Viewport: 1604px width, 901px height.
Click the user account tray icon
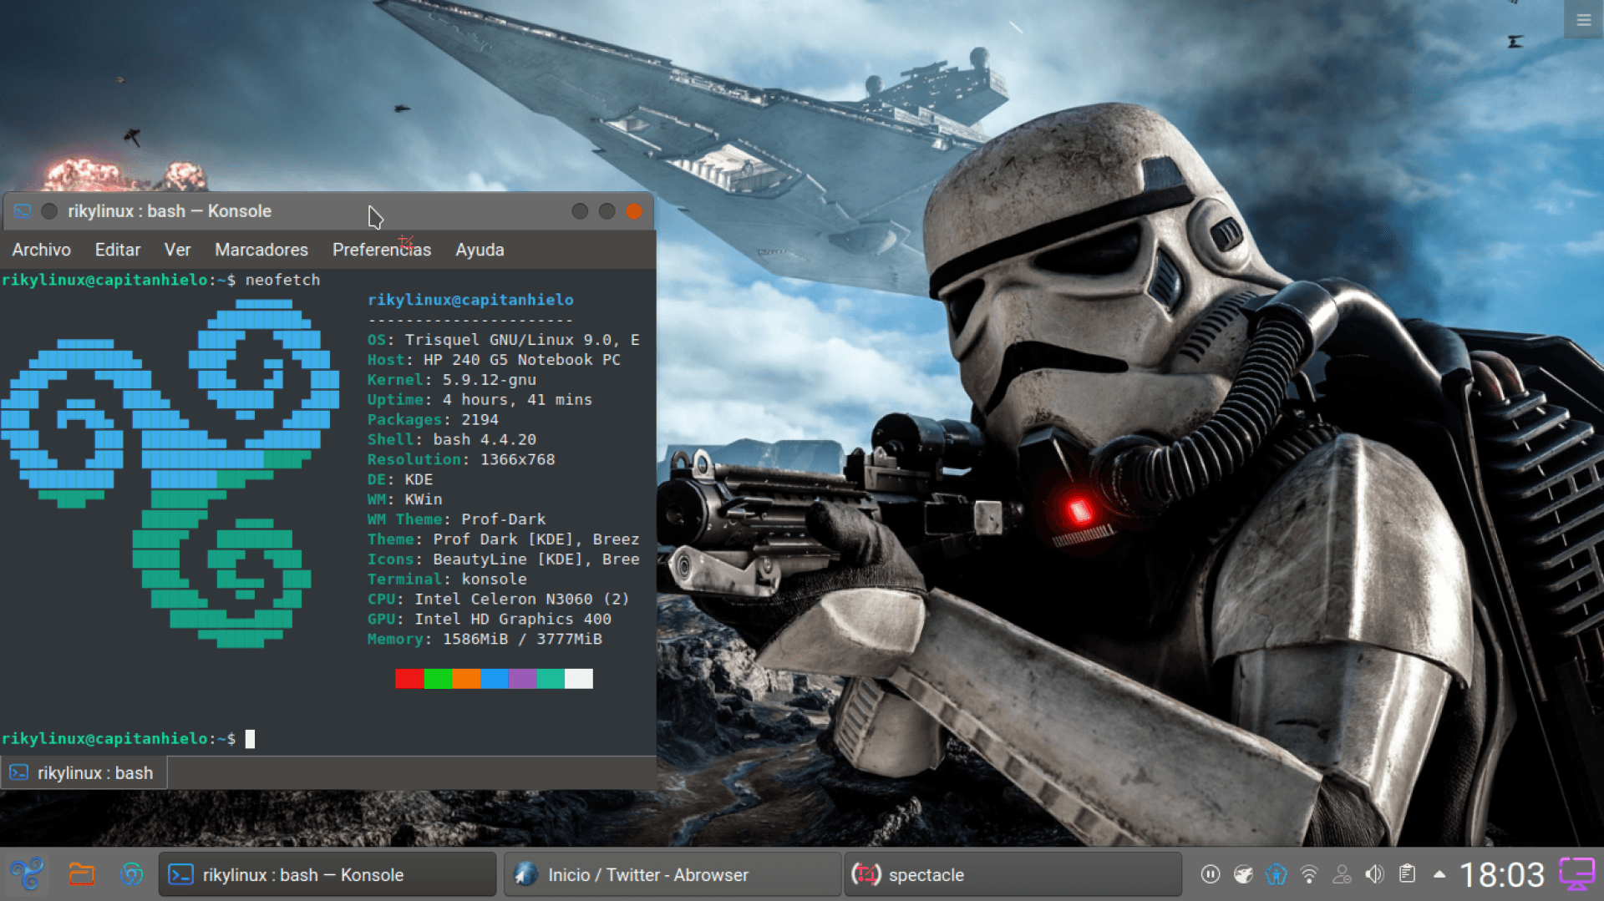click(1342, 874)
